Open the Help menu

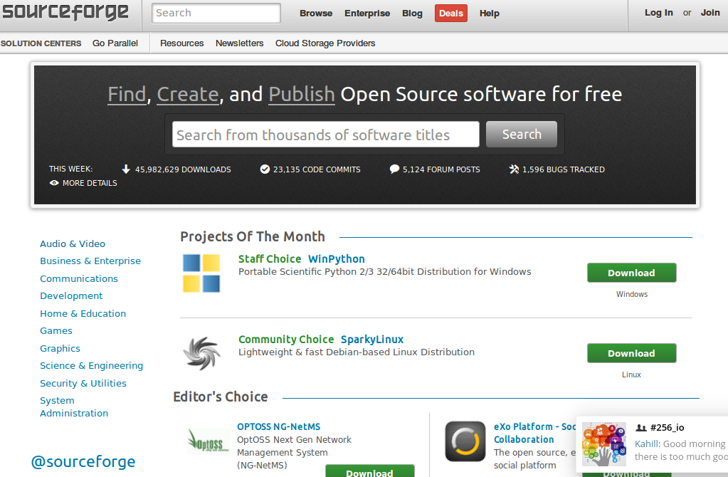(x=490, y=14)
